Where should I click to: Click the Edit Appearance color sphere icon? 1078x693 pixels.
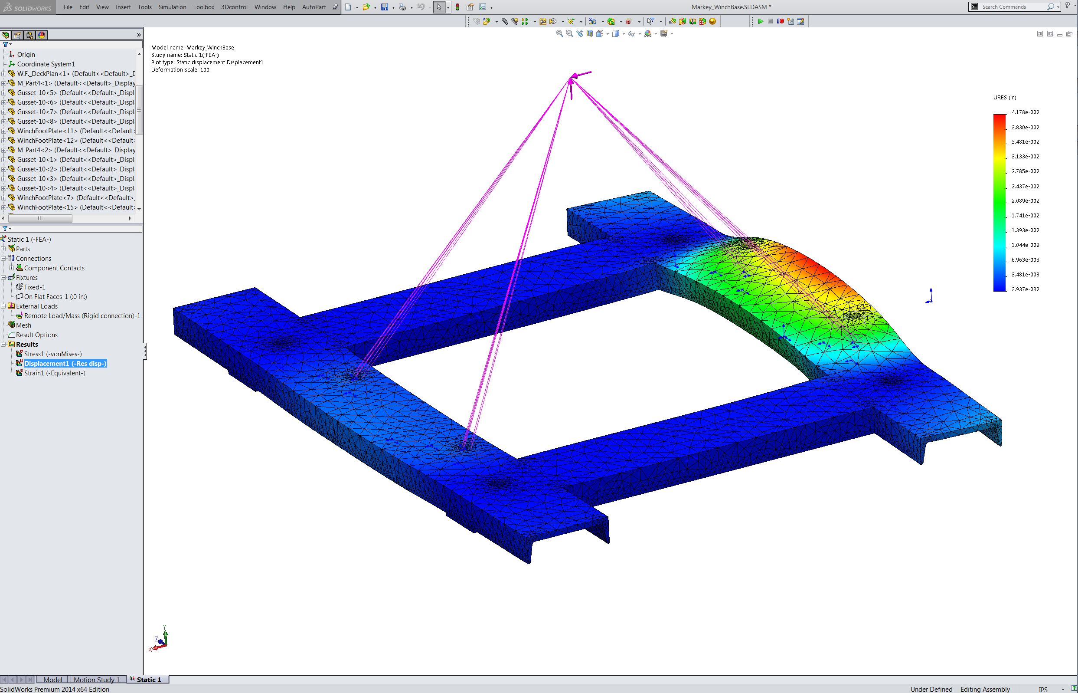click(x=648, y=34)
